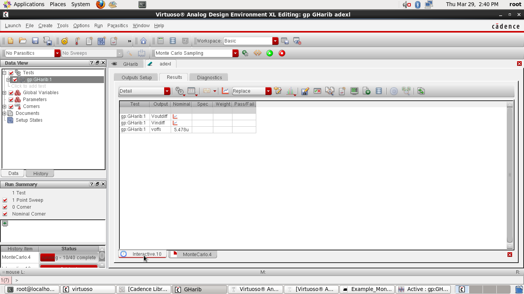Click the results table vertical scrollbar
Screen dimensions: 524x294
510,175
